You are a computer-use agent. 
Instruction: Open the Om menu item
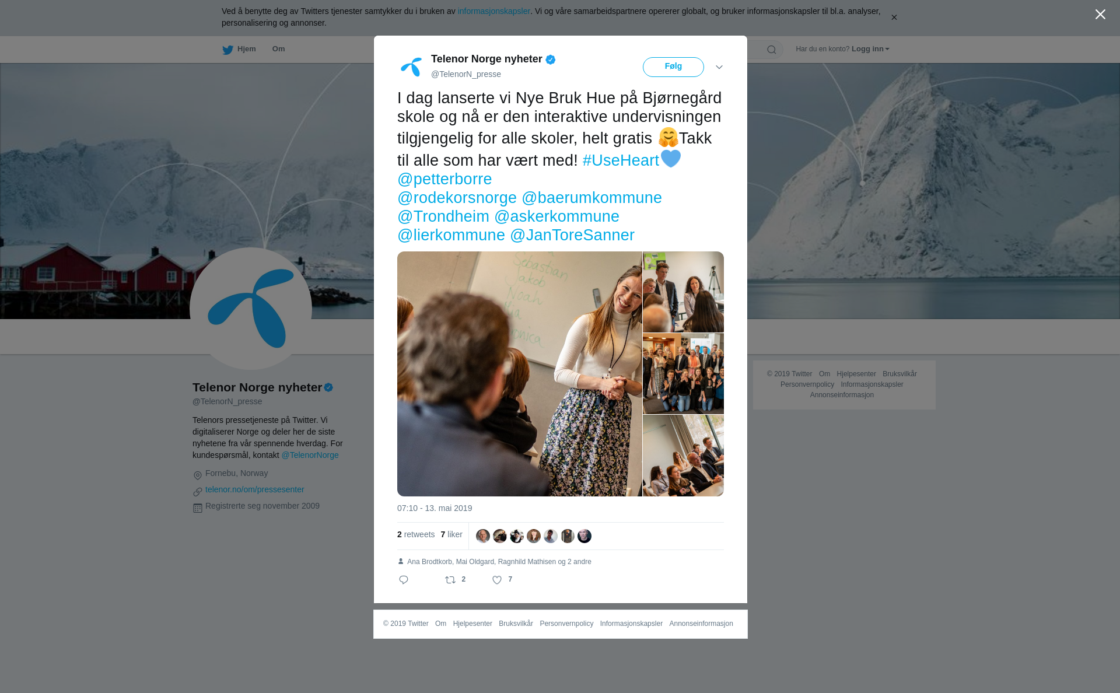(x=278, y=49)
